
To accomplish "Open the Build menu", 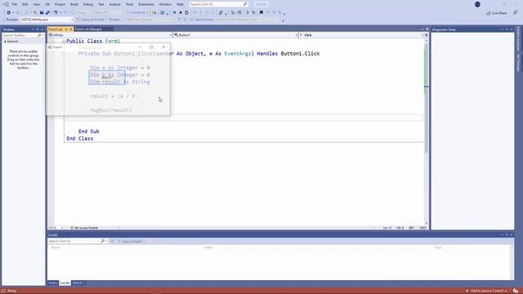I will click(74, 4).
